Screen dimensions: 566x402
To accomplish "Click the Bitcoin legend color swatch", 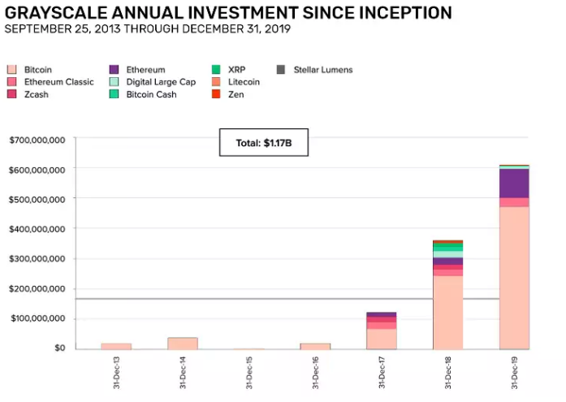I will [12, 69].
